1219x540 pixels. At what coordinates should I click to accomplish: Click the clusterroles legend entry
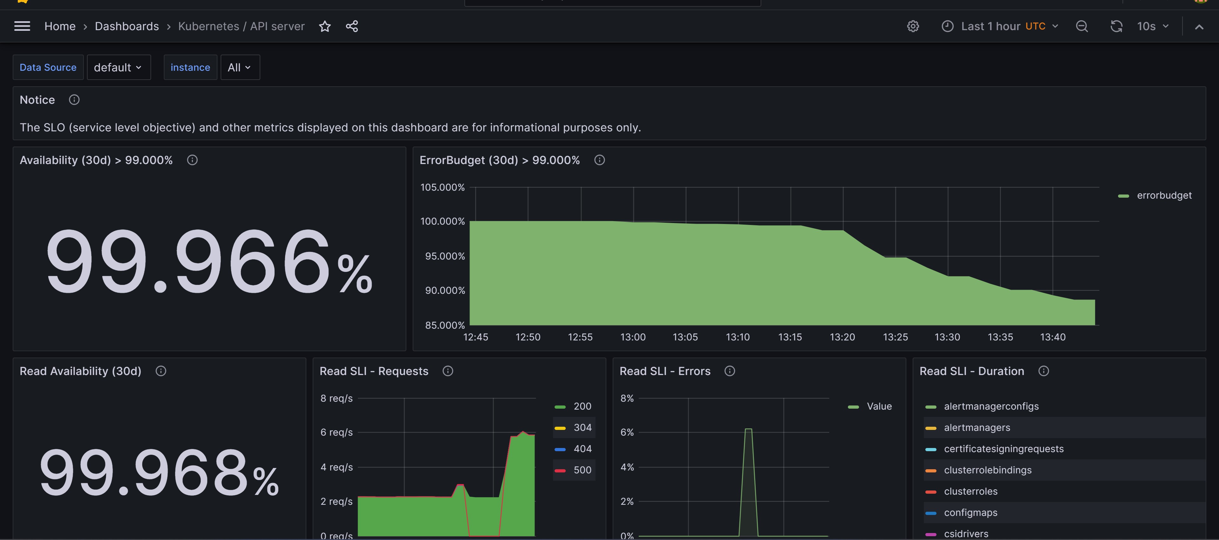tap(970, 491)
